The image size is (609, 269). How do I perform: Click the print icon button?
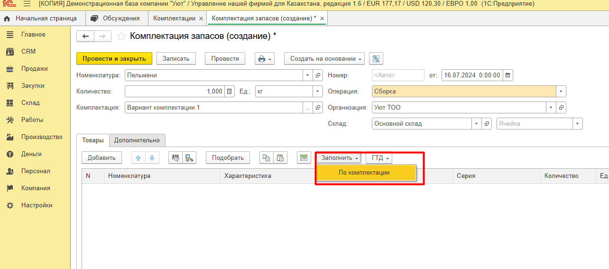pos(265,58)
